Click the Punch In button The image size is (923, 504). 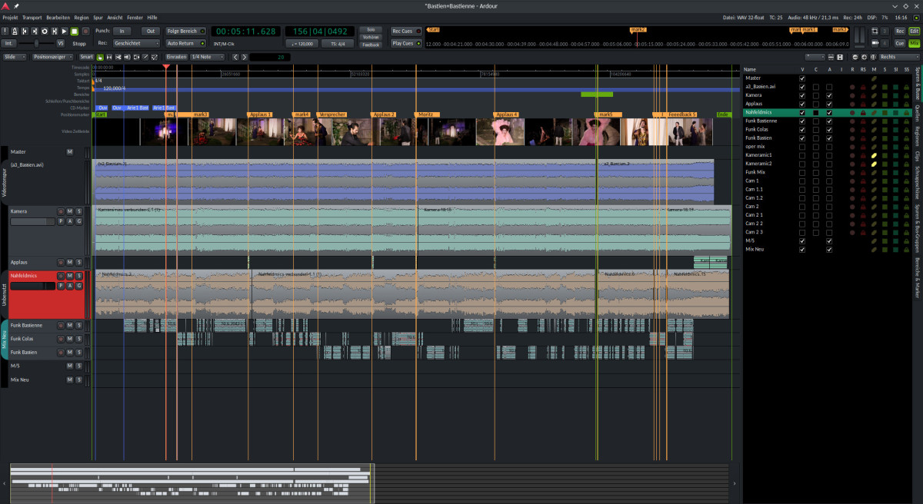pos(122,31)
